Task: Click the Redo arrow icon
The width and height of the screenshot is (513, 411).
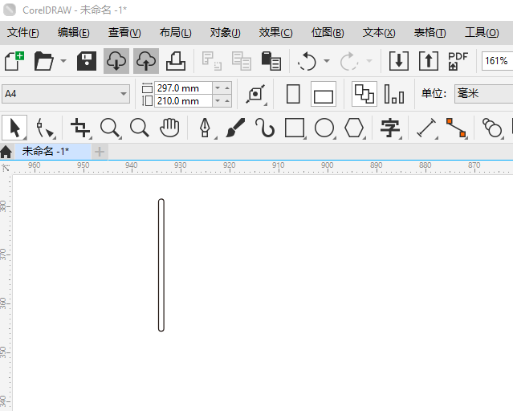Action: pos(349,61)
